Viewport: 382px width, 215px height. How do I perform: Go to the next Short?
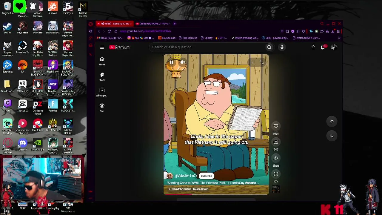click(332, 136)
